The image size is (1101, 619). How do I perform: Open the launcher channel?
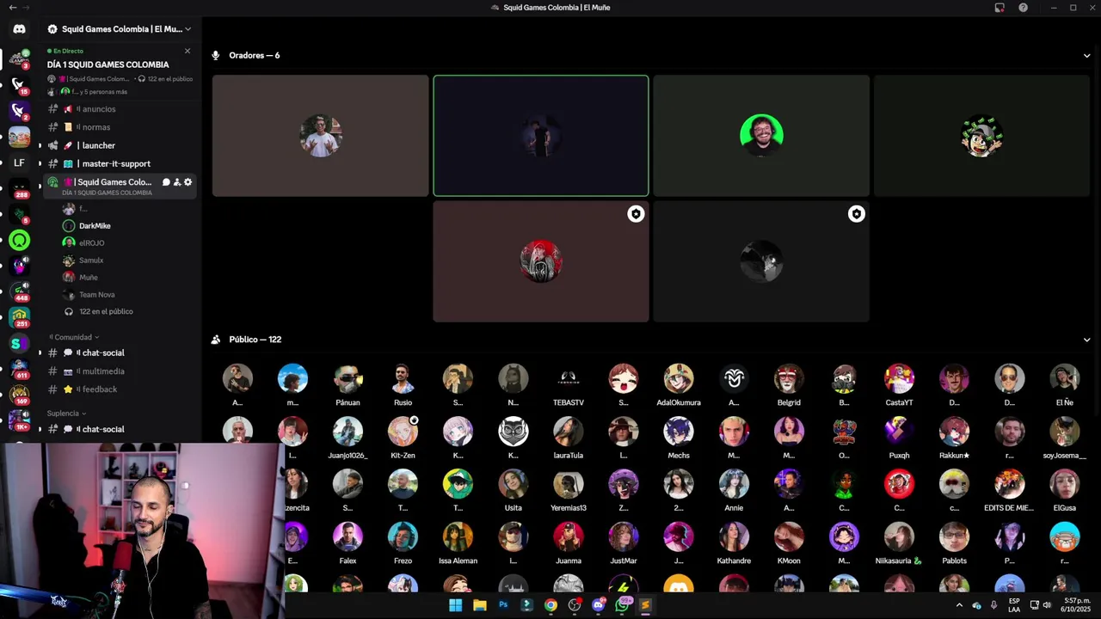pyautogui.click(x=120, y=145)
